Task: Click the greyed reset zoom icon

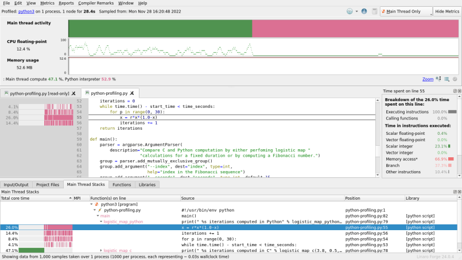Action: coord(455,79)
